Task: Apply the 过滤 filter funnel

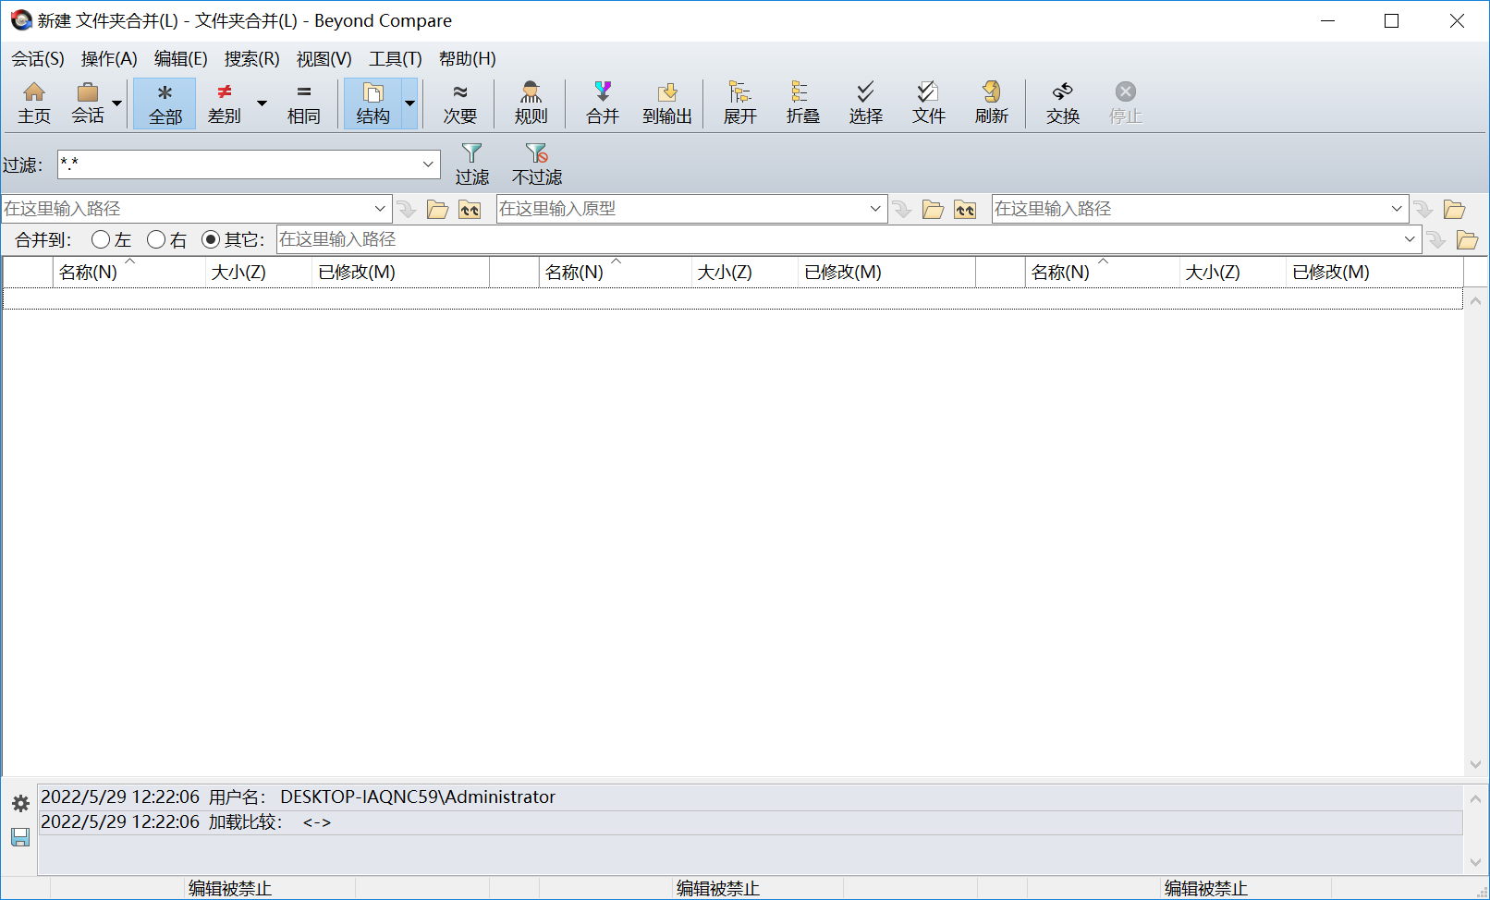Action: coord(471,164)
